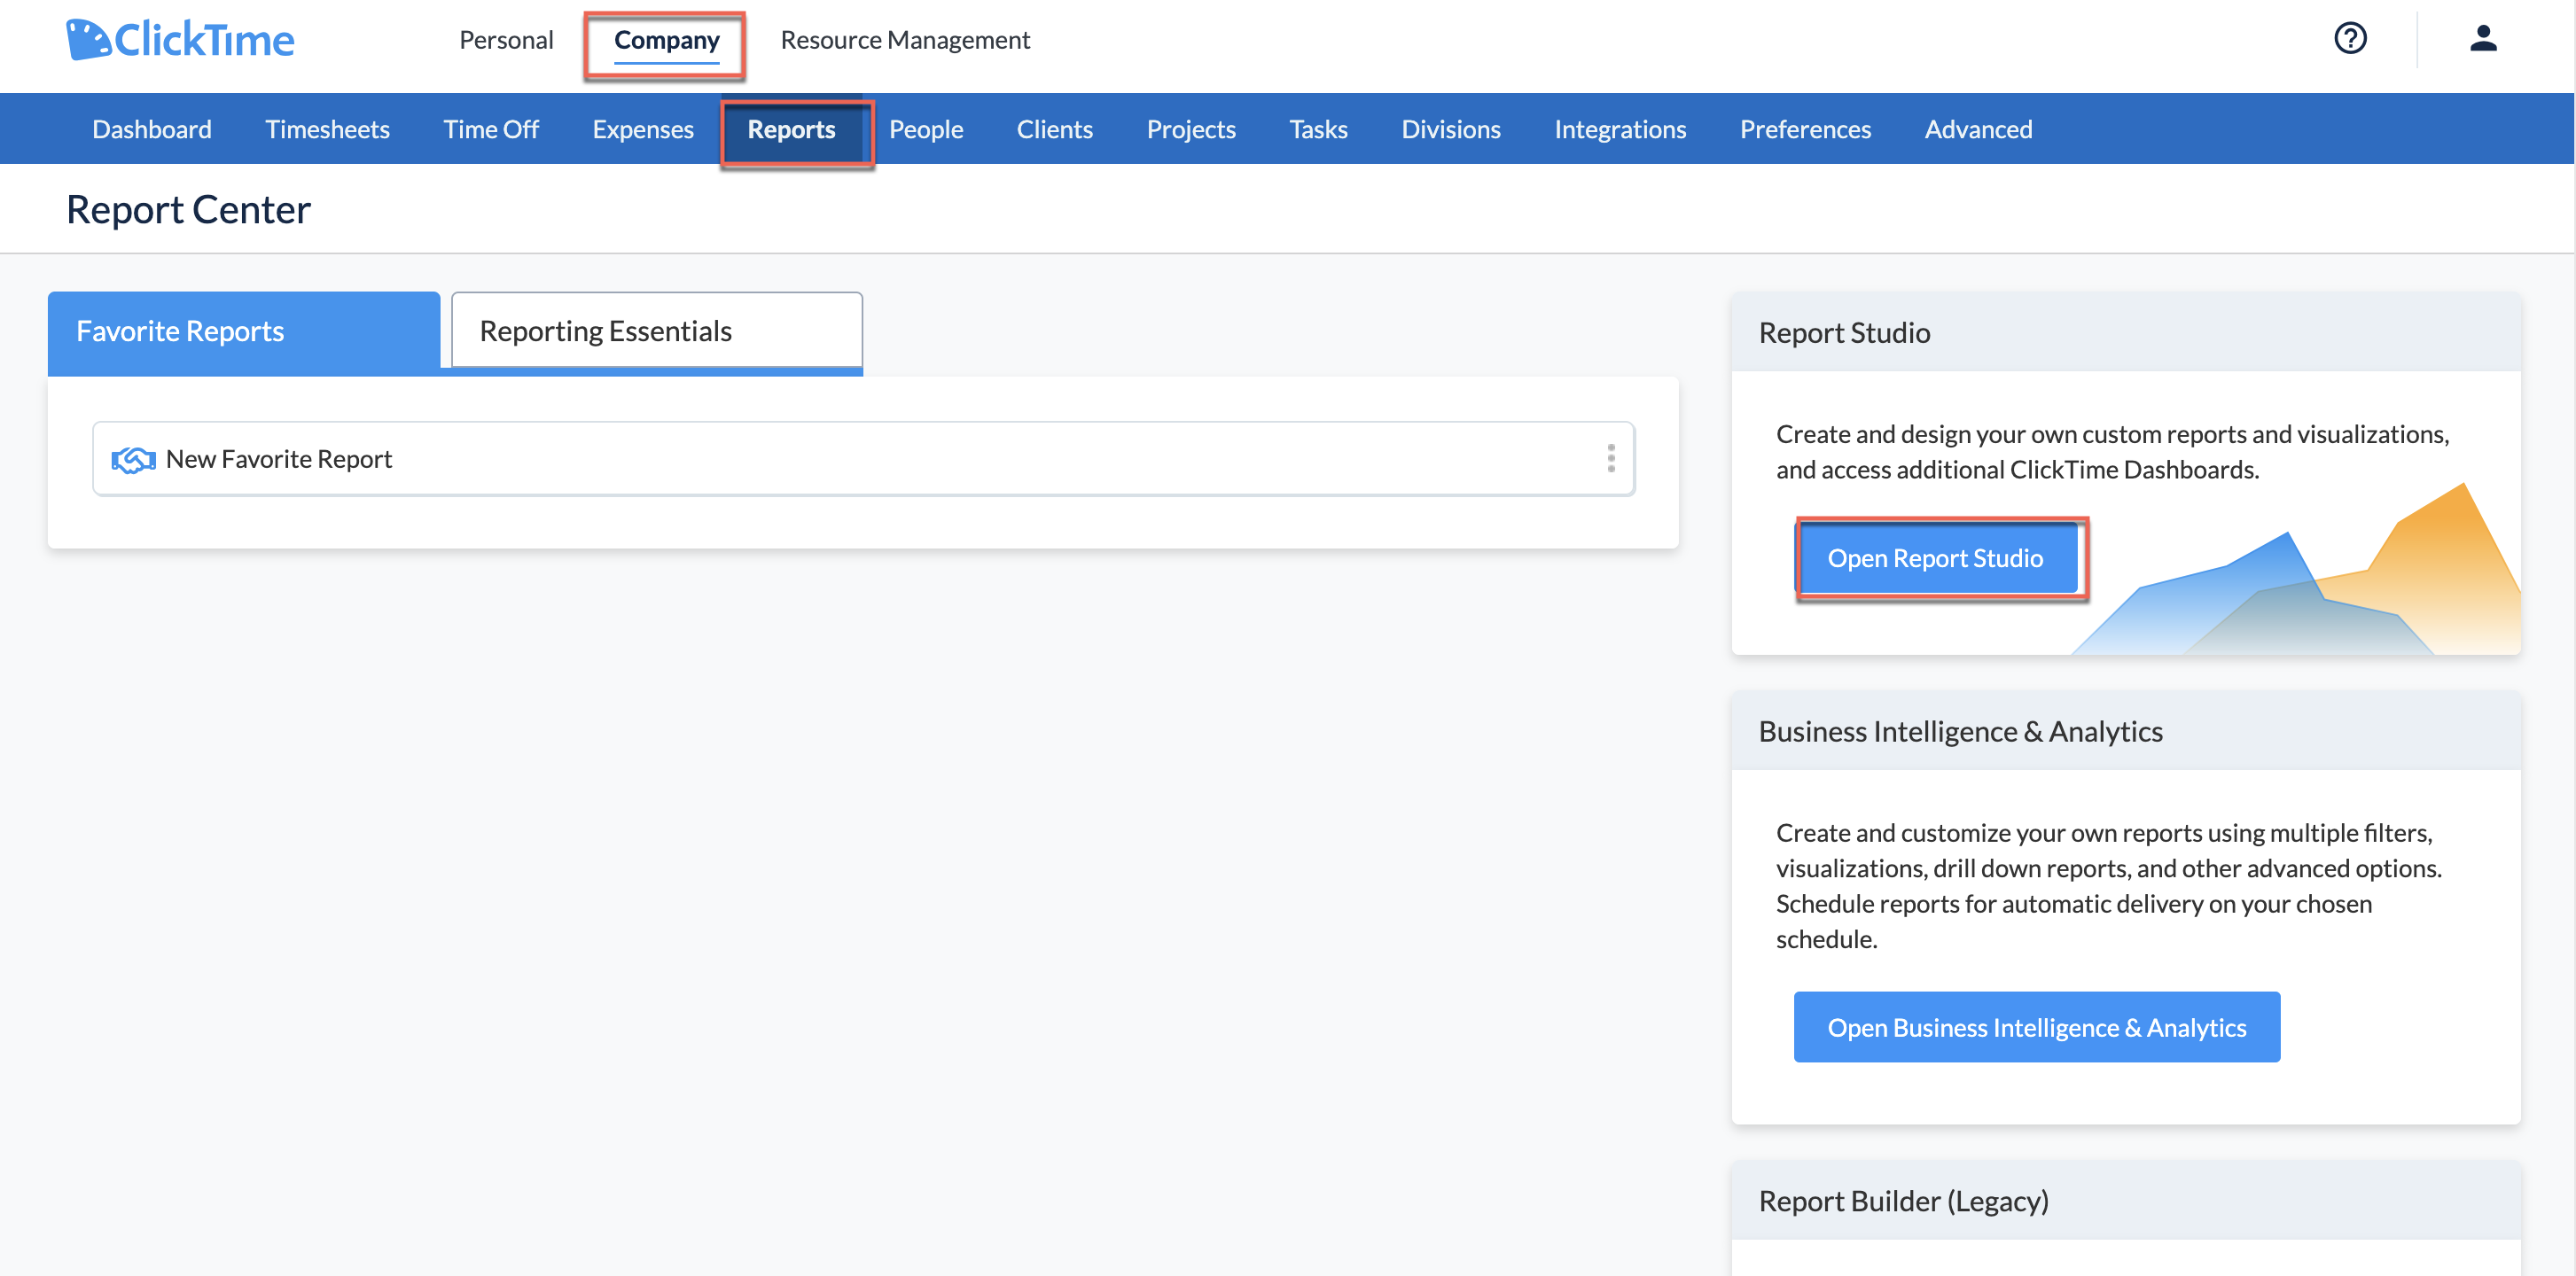The height and width of the screenshot is (1276, 2576).
Task: Open the Preferences tab
Action: [1805, 129]
